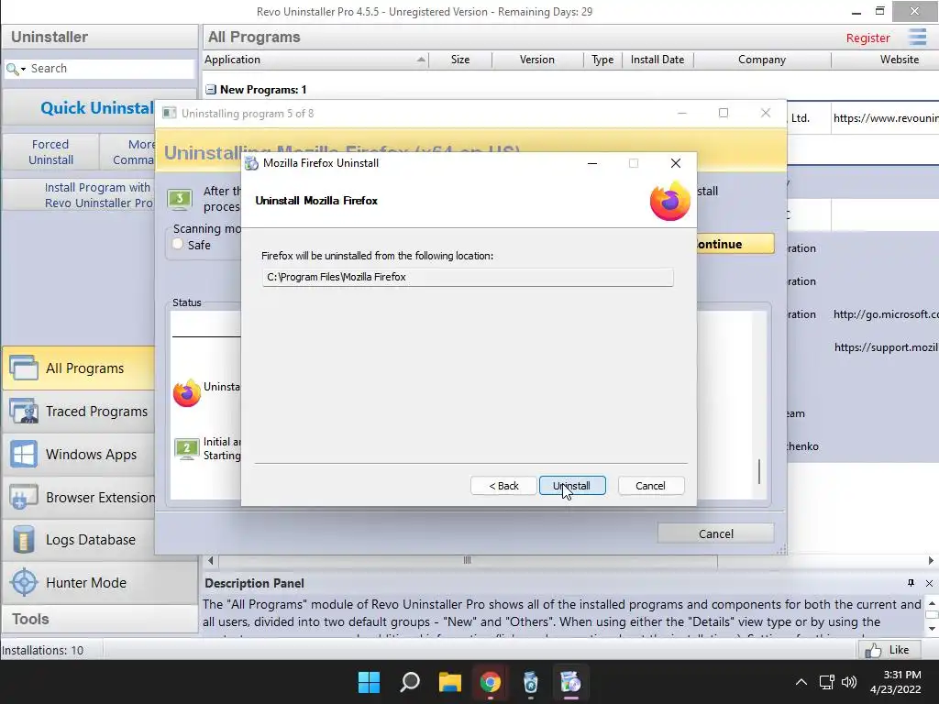Open Browser Extensions module
This screenshot has height=704, width=939.
(x=100, y=498)
